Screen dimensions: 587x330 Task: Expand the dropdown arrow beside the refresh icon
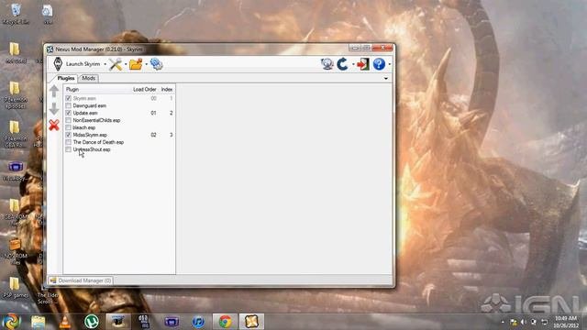point(353,64)
